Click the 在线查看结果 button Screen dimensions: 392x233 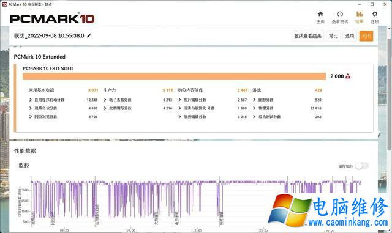pos(307,36)
